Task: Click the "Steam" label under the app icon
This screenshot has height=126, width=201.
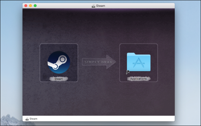Action: (59, 79)
